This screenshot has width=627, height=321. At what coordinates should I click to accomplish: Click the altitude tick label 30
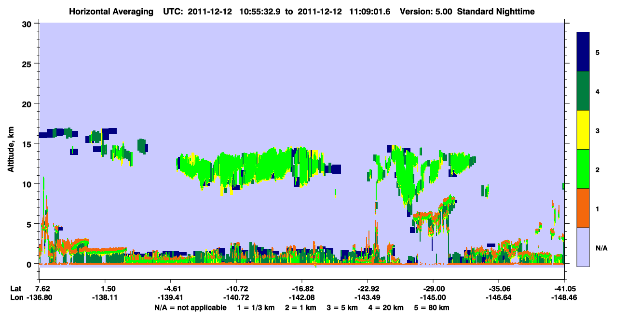(x=28, y=24)
